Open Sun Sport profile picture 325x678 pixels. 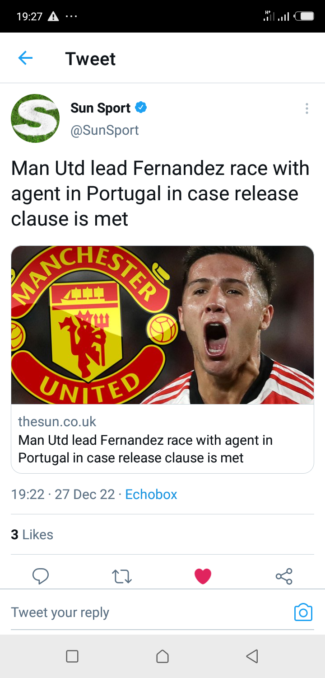point(35,118)
